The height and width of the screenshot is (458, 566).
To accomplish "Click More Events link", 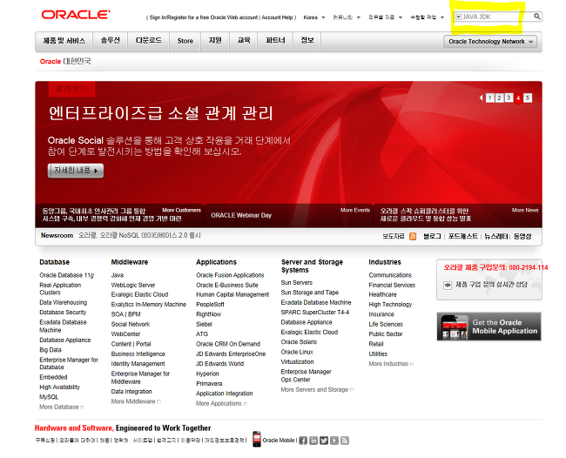I will pos(355,210).
